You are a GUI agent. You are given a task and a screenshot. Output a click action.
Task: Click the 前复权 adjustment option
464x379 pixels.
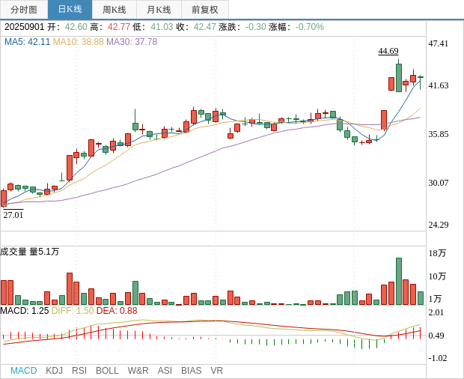point(205,10)
